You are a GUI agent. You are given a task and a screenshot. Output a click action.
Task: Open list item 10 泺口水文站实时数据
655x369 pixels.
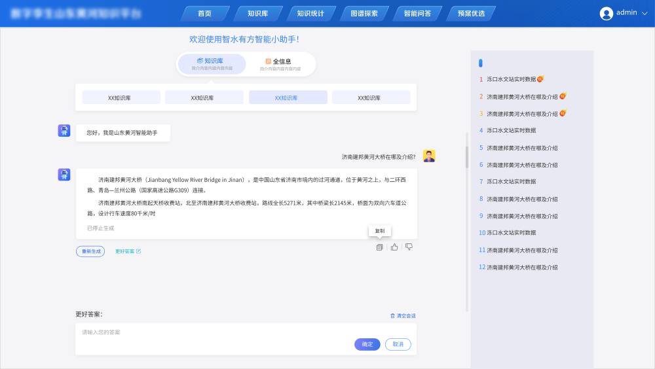[x=511, y=233]
